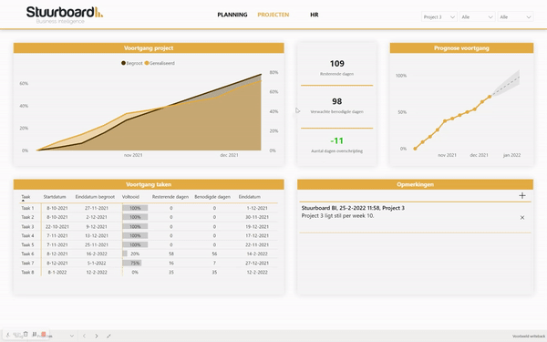
Task: Click dec 2021 axis label in Voortgang project
Action: (229, 155)
